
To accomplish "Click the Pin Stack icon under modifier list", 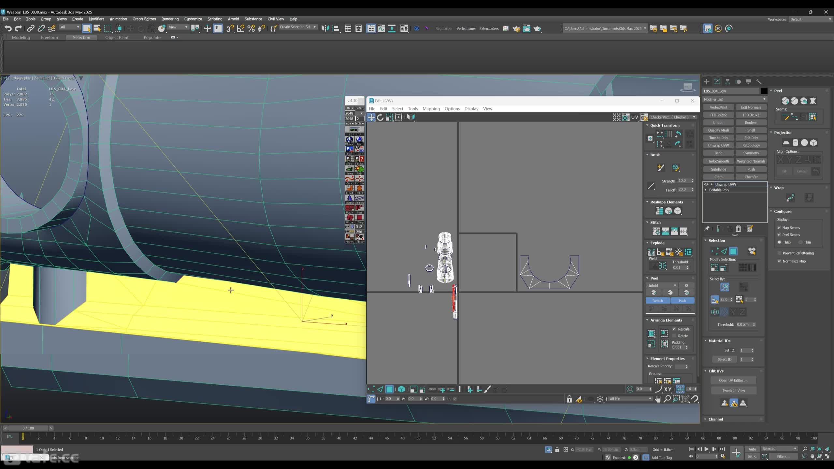I will tap(707, 229).
